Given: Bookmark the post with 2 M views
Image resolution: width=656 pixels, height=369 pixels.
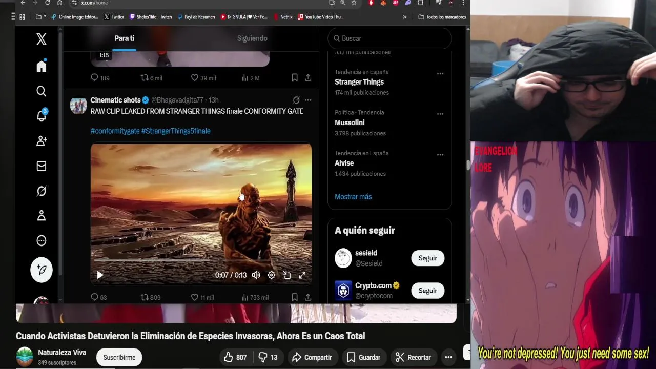Looking at the screenshot, I should pyautogui.click(x=295, y=78).
